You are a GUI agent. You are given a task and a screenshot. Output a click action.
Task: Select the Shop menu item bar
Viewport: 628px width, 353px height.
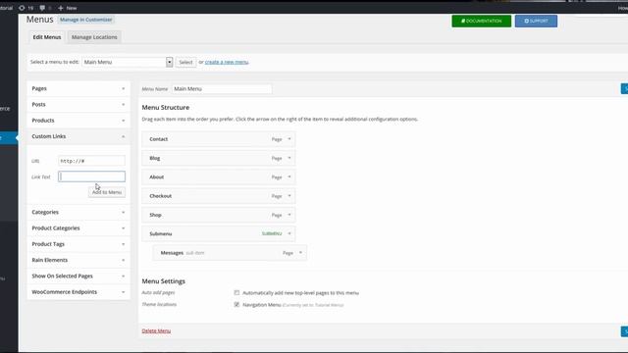(x=218, y=215)
